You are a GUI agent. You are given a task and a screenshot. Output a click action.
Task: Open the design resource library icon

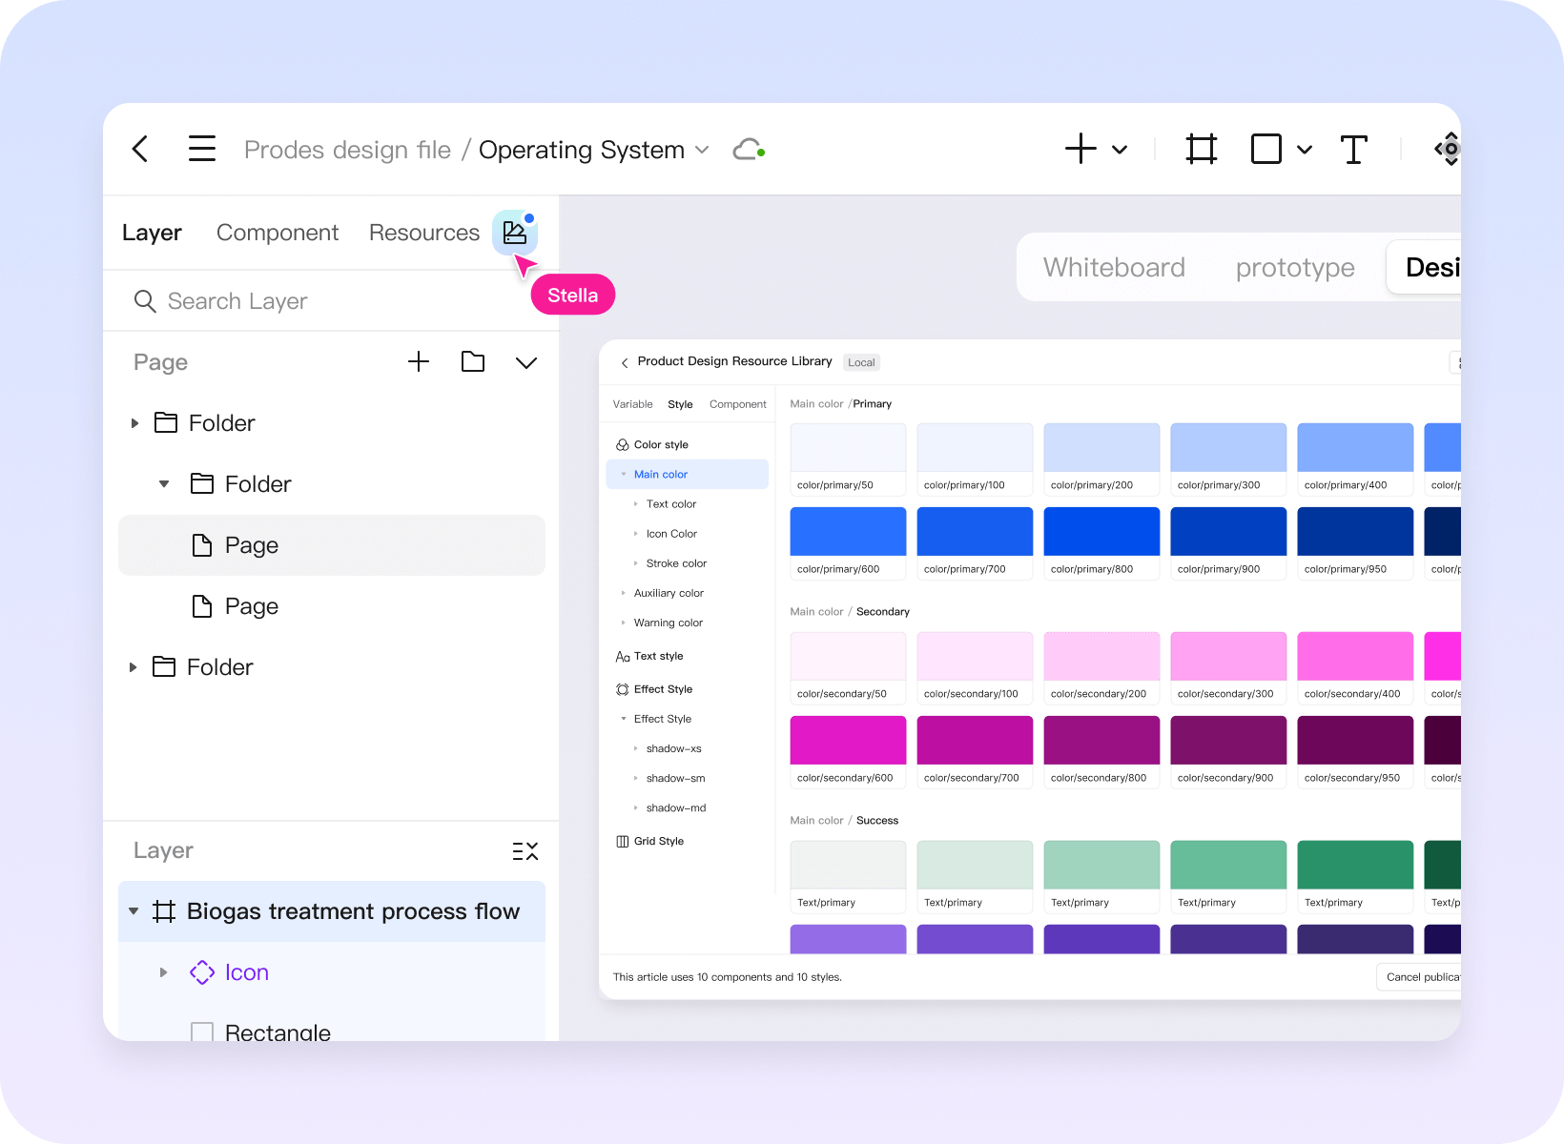tap(515, 233)
